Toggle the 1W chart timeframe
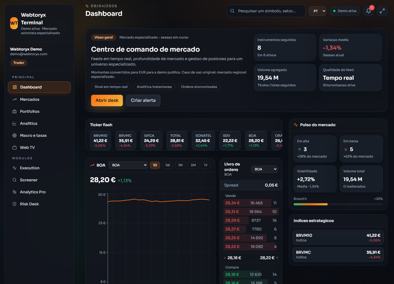The image size is (394, 284). click(x=167, y=165)
